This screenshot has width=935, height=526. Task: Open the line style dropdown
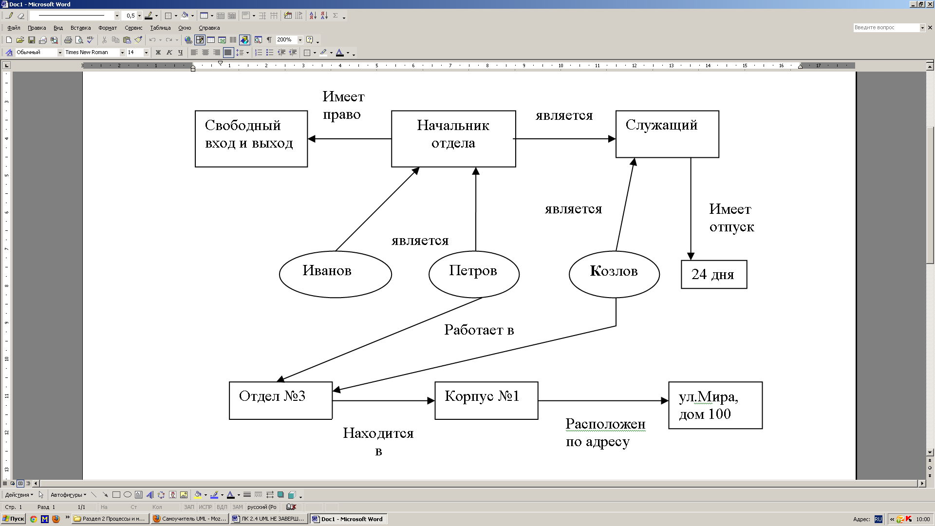click(117, 16)
